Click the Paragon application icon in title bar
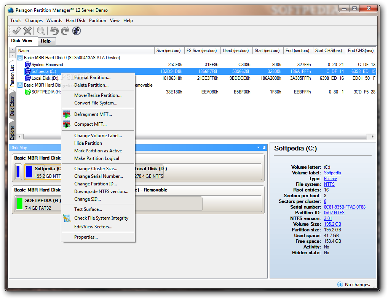 pos(11,10)
